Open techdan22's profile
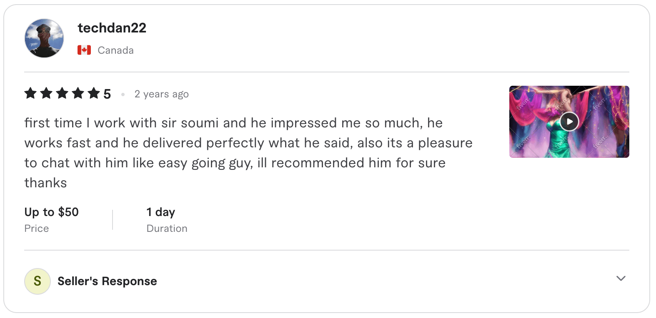This screenshot has width=656, height=318. pyautogui.click(x=113, y=28)
